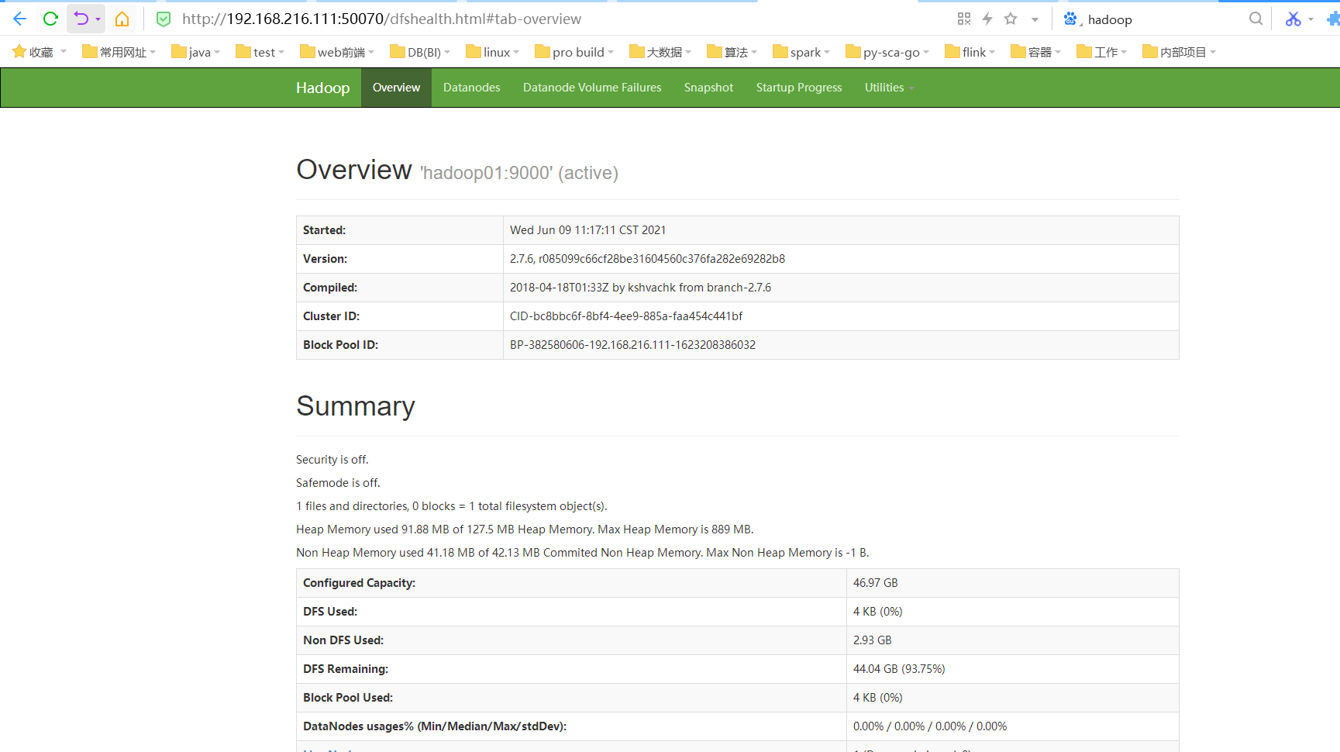Click the Overview heading 'hadoop01:9000' (active)
This screenshot has width=1340, height=752.
(x=519, y=173)
